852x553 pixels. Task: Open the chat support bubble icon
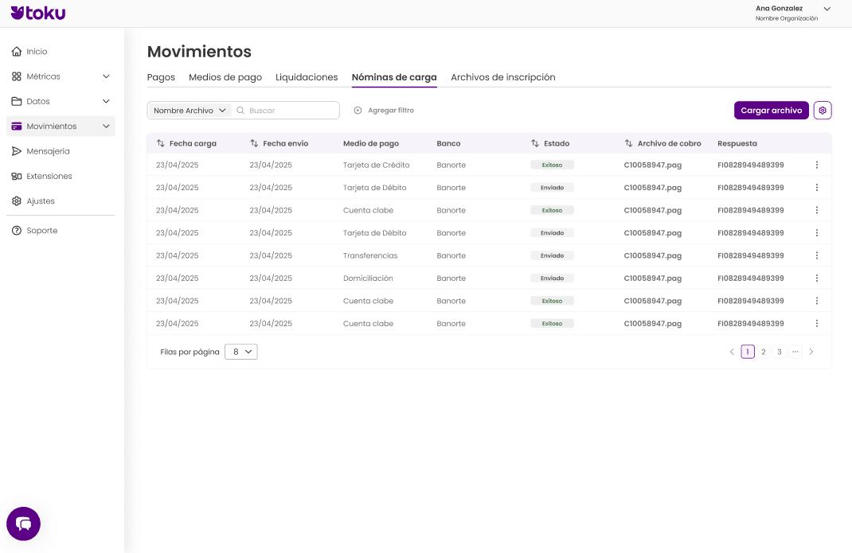[x=23, y=524]
